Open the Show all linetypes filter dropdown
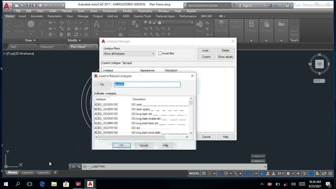The image size is (336, 189). (x=129, y=54)
